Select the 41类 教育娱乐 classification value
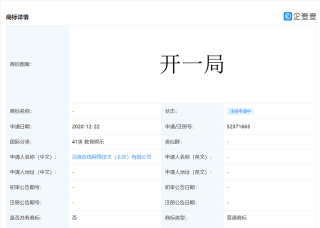320x228 pixels. [x=88, y=141]
